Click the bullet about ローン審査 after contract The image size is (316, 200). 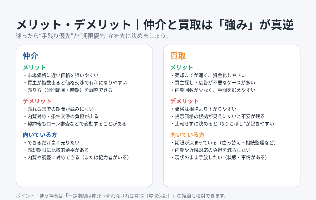(x=75, y=124)
